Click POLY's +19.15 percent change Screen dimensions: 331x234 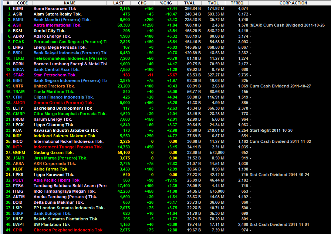[171, 180]
